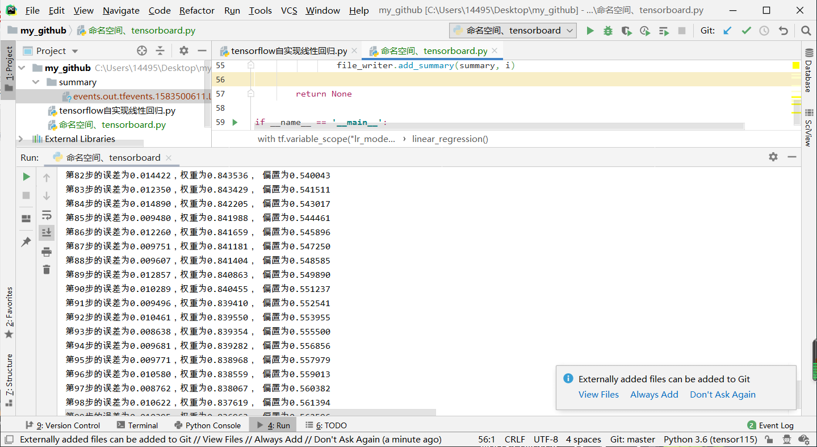Image resolution: width=817 pixels, height=447 pixels.
Task: Toggle the 2: Favorites side tab
Action: pos(9,313)
